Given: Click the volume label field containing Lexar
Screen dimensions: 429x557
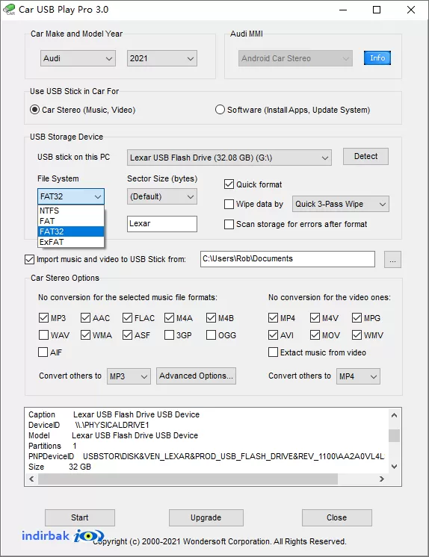Looking at the screenshot, I should click(162, 224).
